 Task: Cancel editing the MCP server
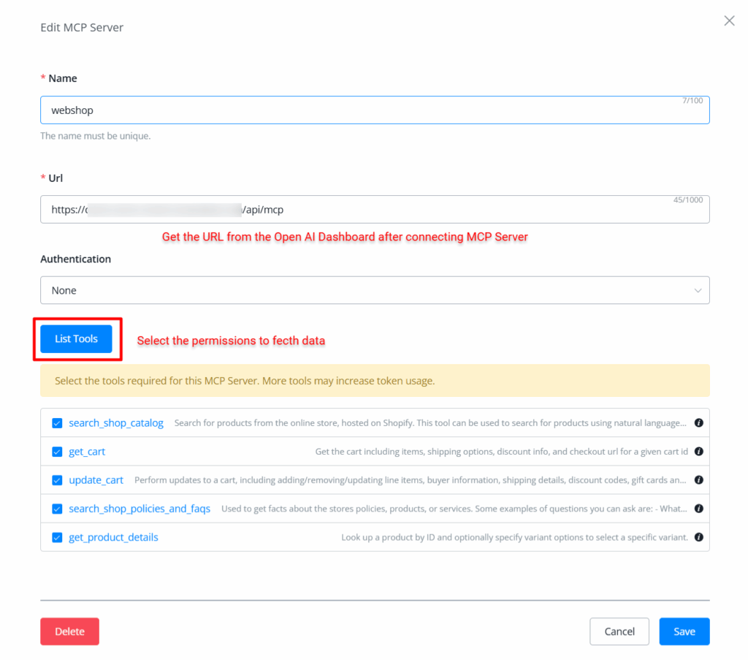click(619, 631)
